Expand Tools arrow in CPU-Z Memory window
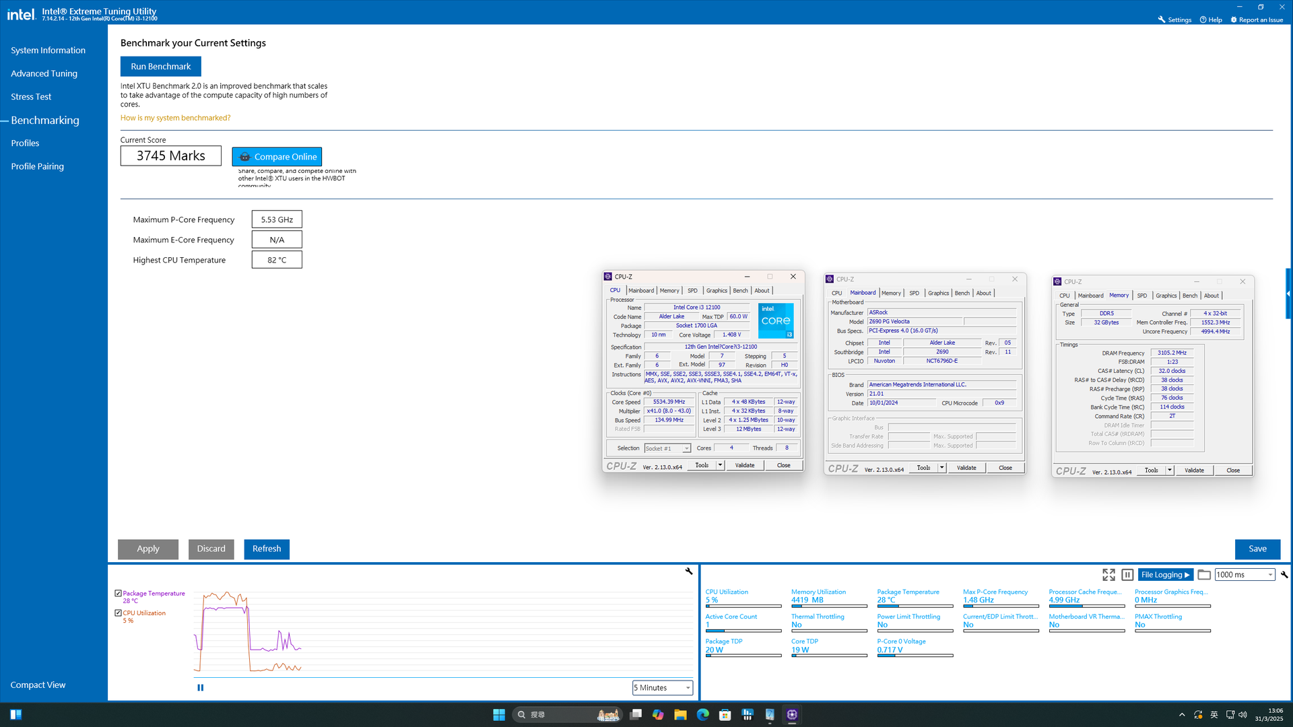 (1170, 471)
